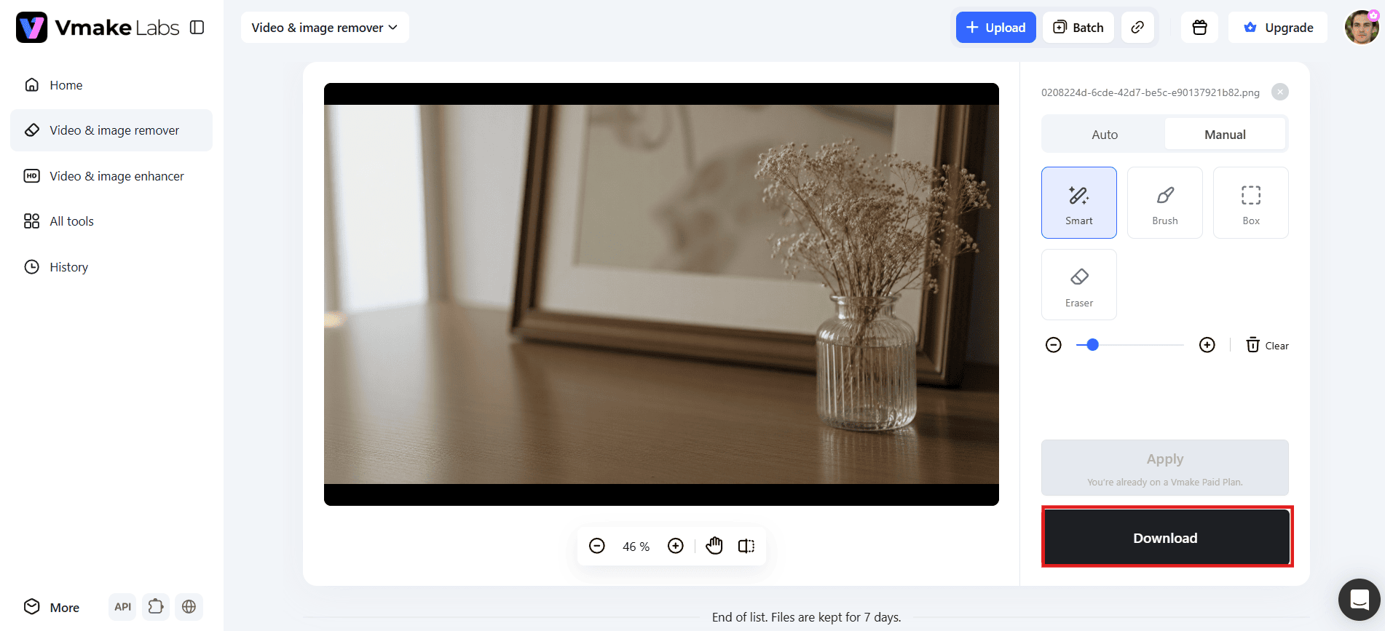Image resolution: width=1385 pixels, height=631 pixels.
Task: Toggle the before/after compare view icon
Action: click(746, 546)
